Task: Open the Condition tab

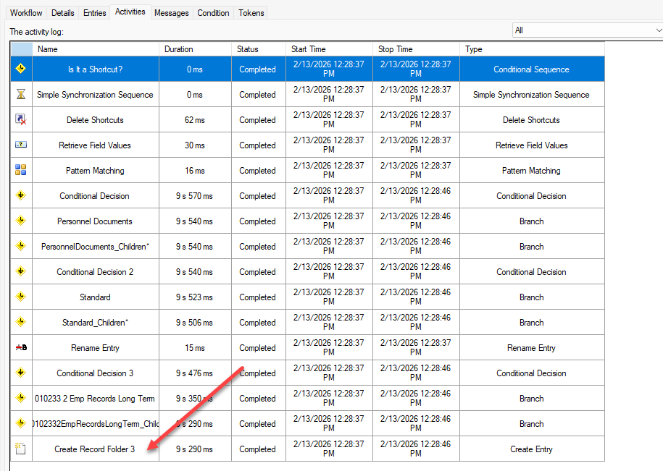Action: (x=213, y=13)
